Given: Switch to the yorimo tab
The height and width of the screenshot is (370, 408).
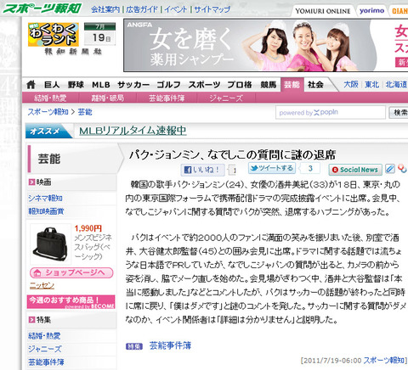Looking at the screenshot, I should (x=371, y=11).
